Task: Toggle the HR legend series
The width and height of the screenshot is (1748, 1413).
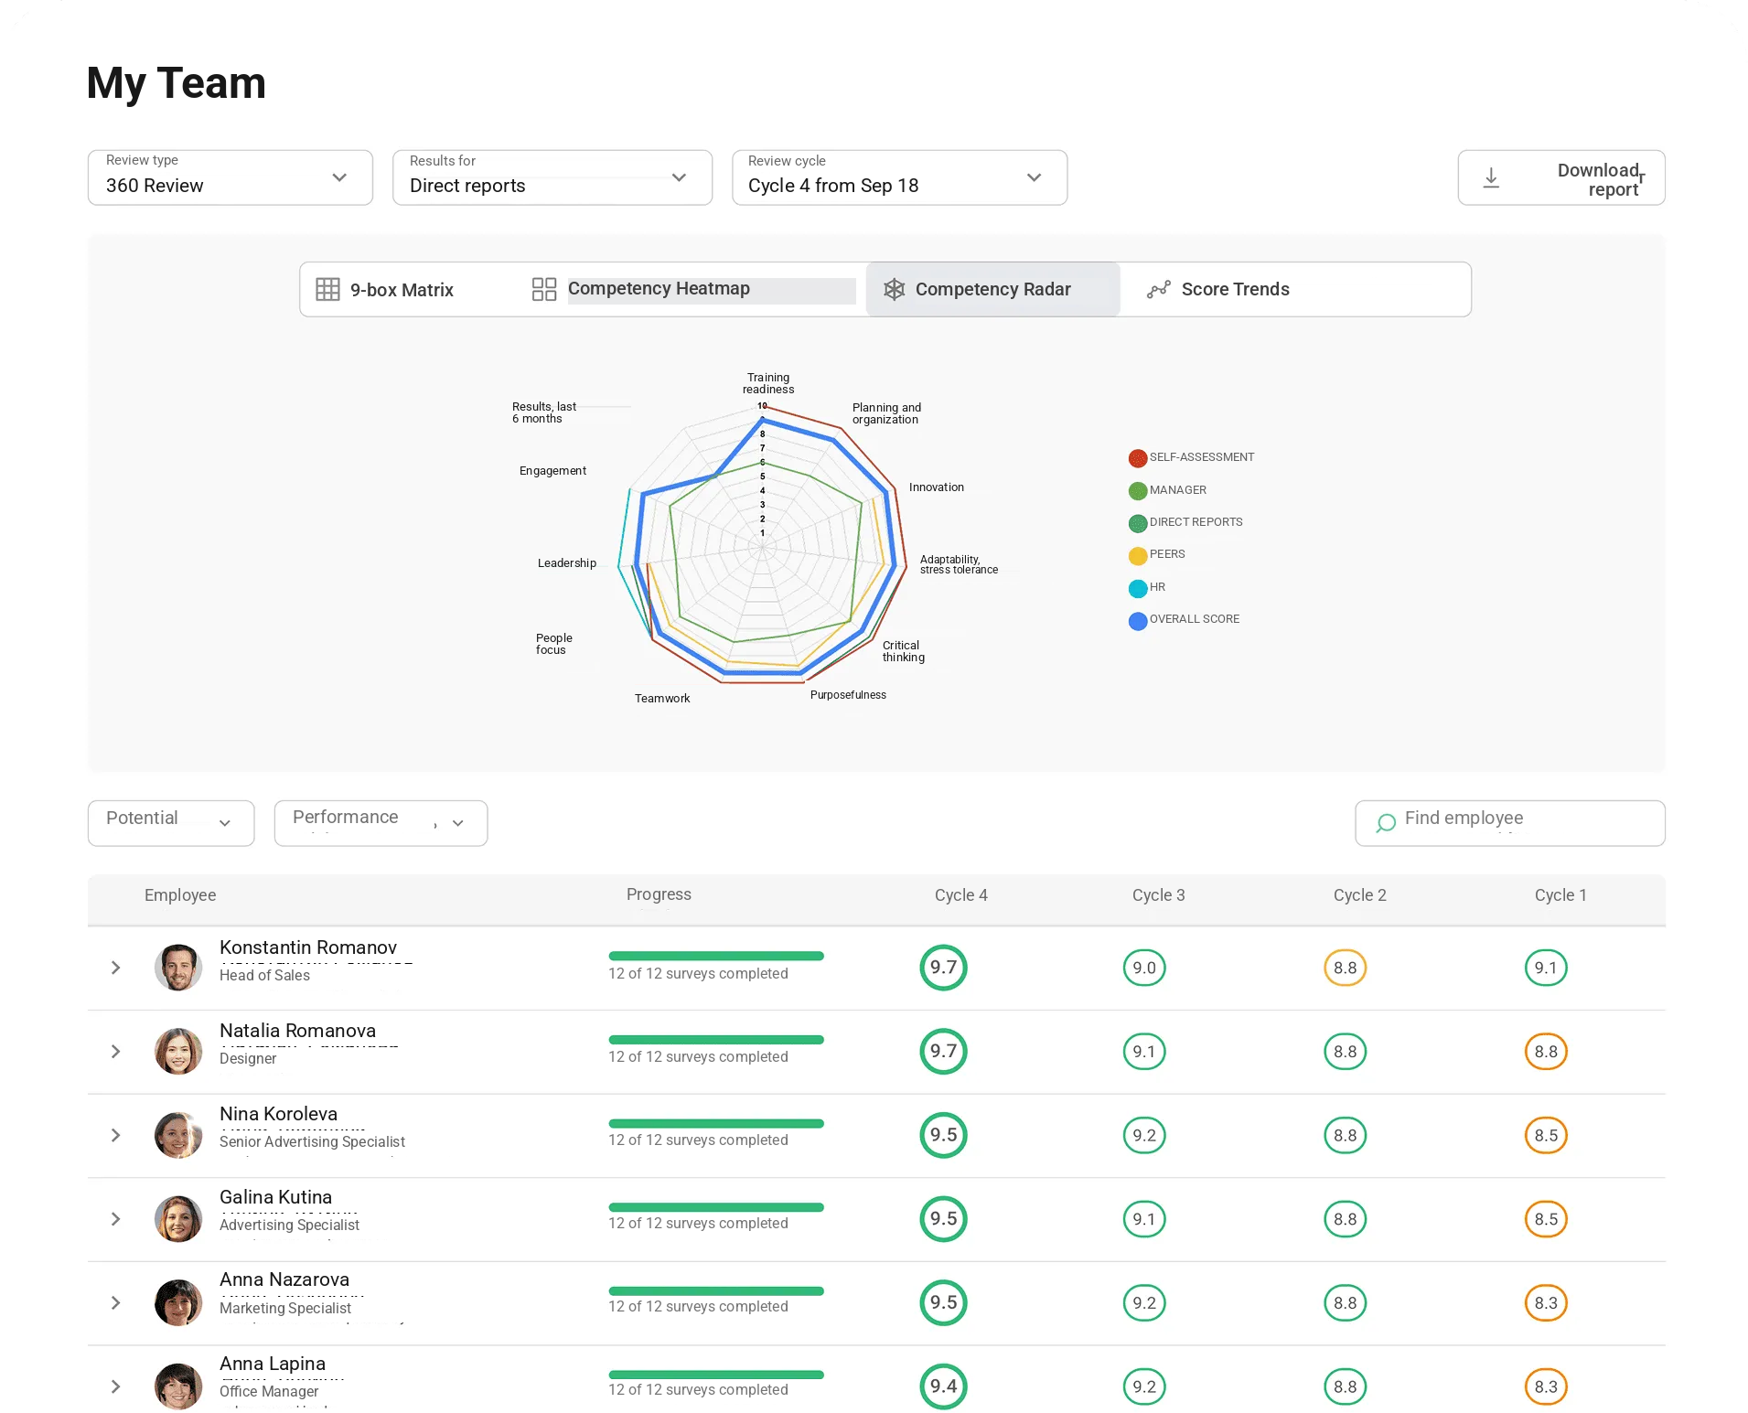Action: click(x=1147, y=587)
